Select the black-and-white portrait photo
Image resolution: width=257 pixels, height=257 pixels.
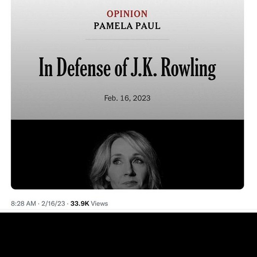(126, 160)
